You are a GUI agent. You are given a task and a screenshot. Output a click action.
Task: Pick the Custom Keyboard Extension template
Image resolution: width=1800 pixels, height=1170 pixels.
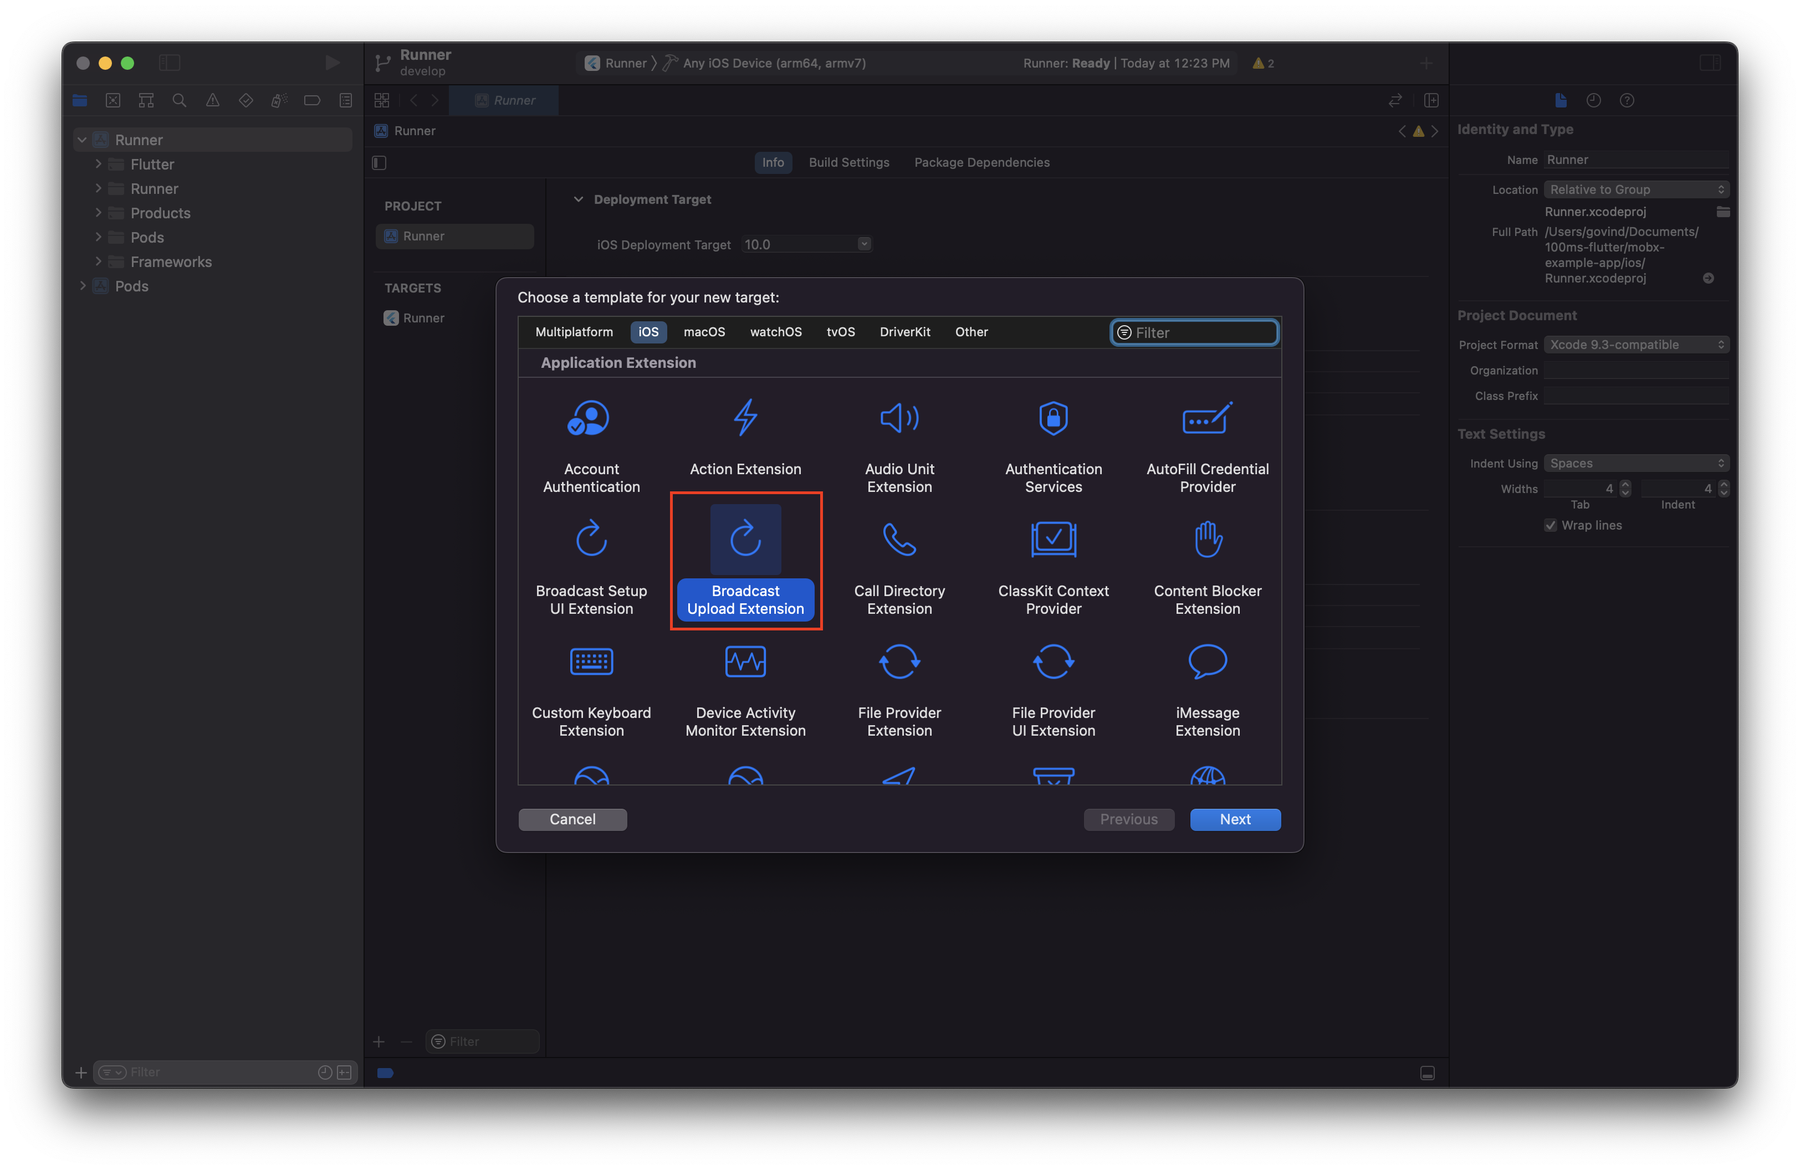click(x=591, y=661)
